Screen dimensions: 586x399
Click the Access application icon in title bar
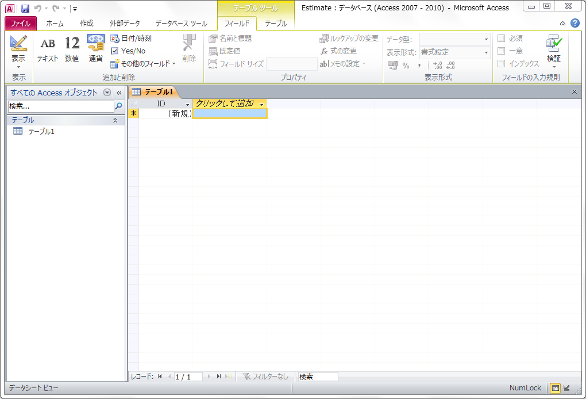[x=10, y=9]
